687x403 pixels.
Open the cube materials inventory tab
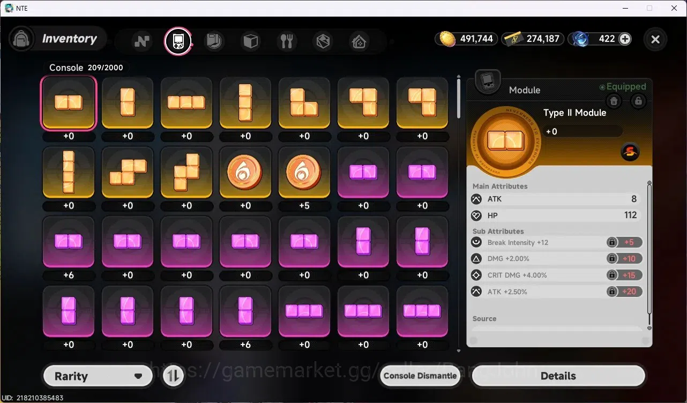[x=251, y=41]
